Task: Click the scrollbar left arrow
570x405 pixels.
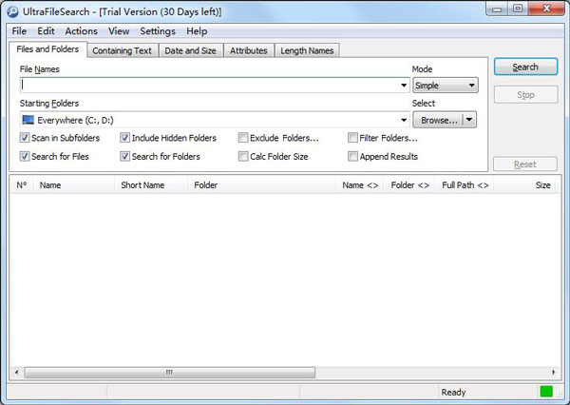Action: [16, 373]
